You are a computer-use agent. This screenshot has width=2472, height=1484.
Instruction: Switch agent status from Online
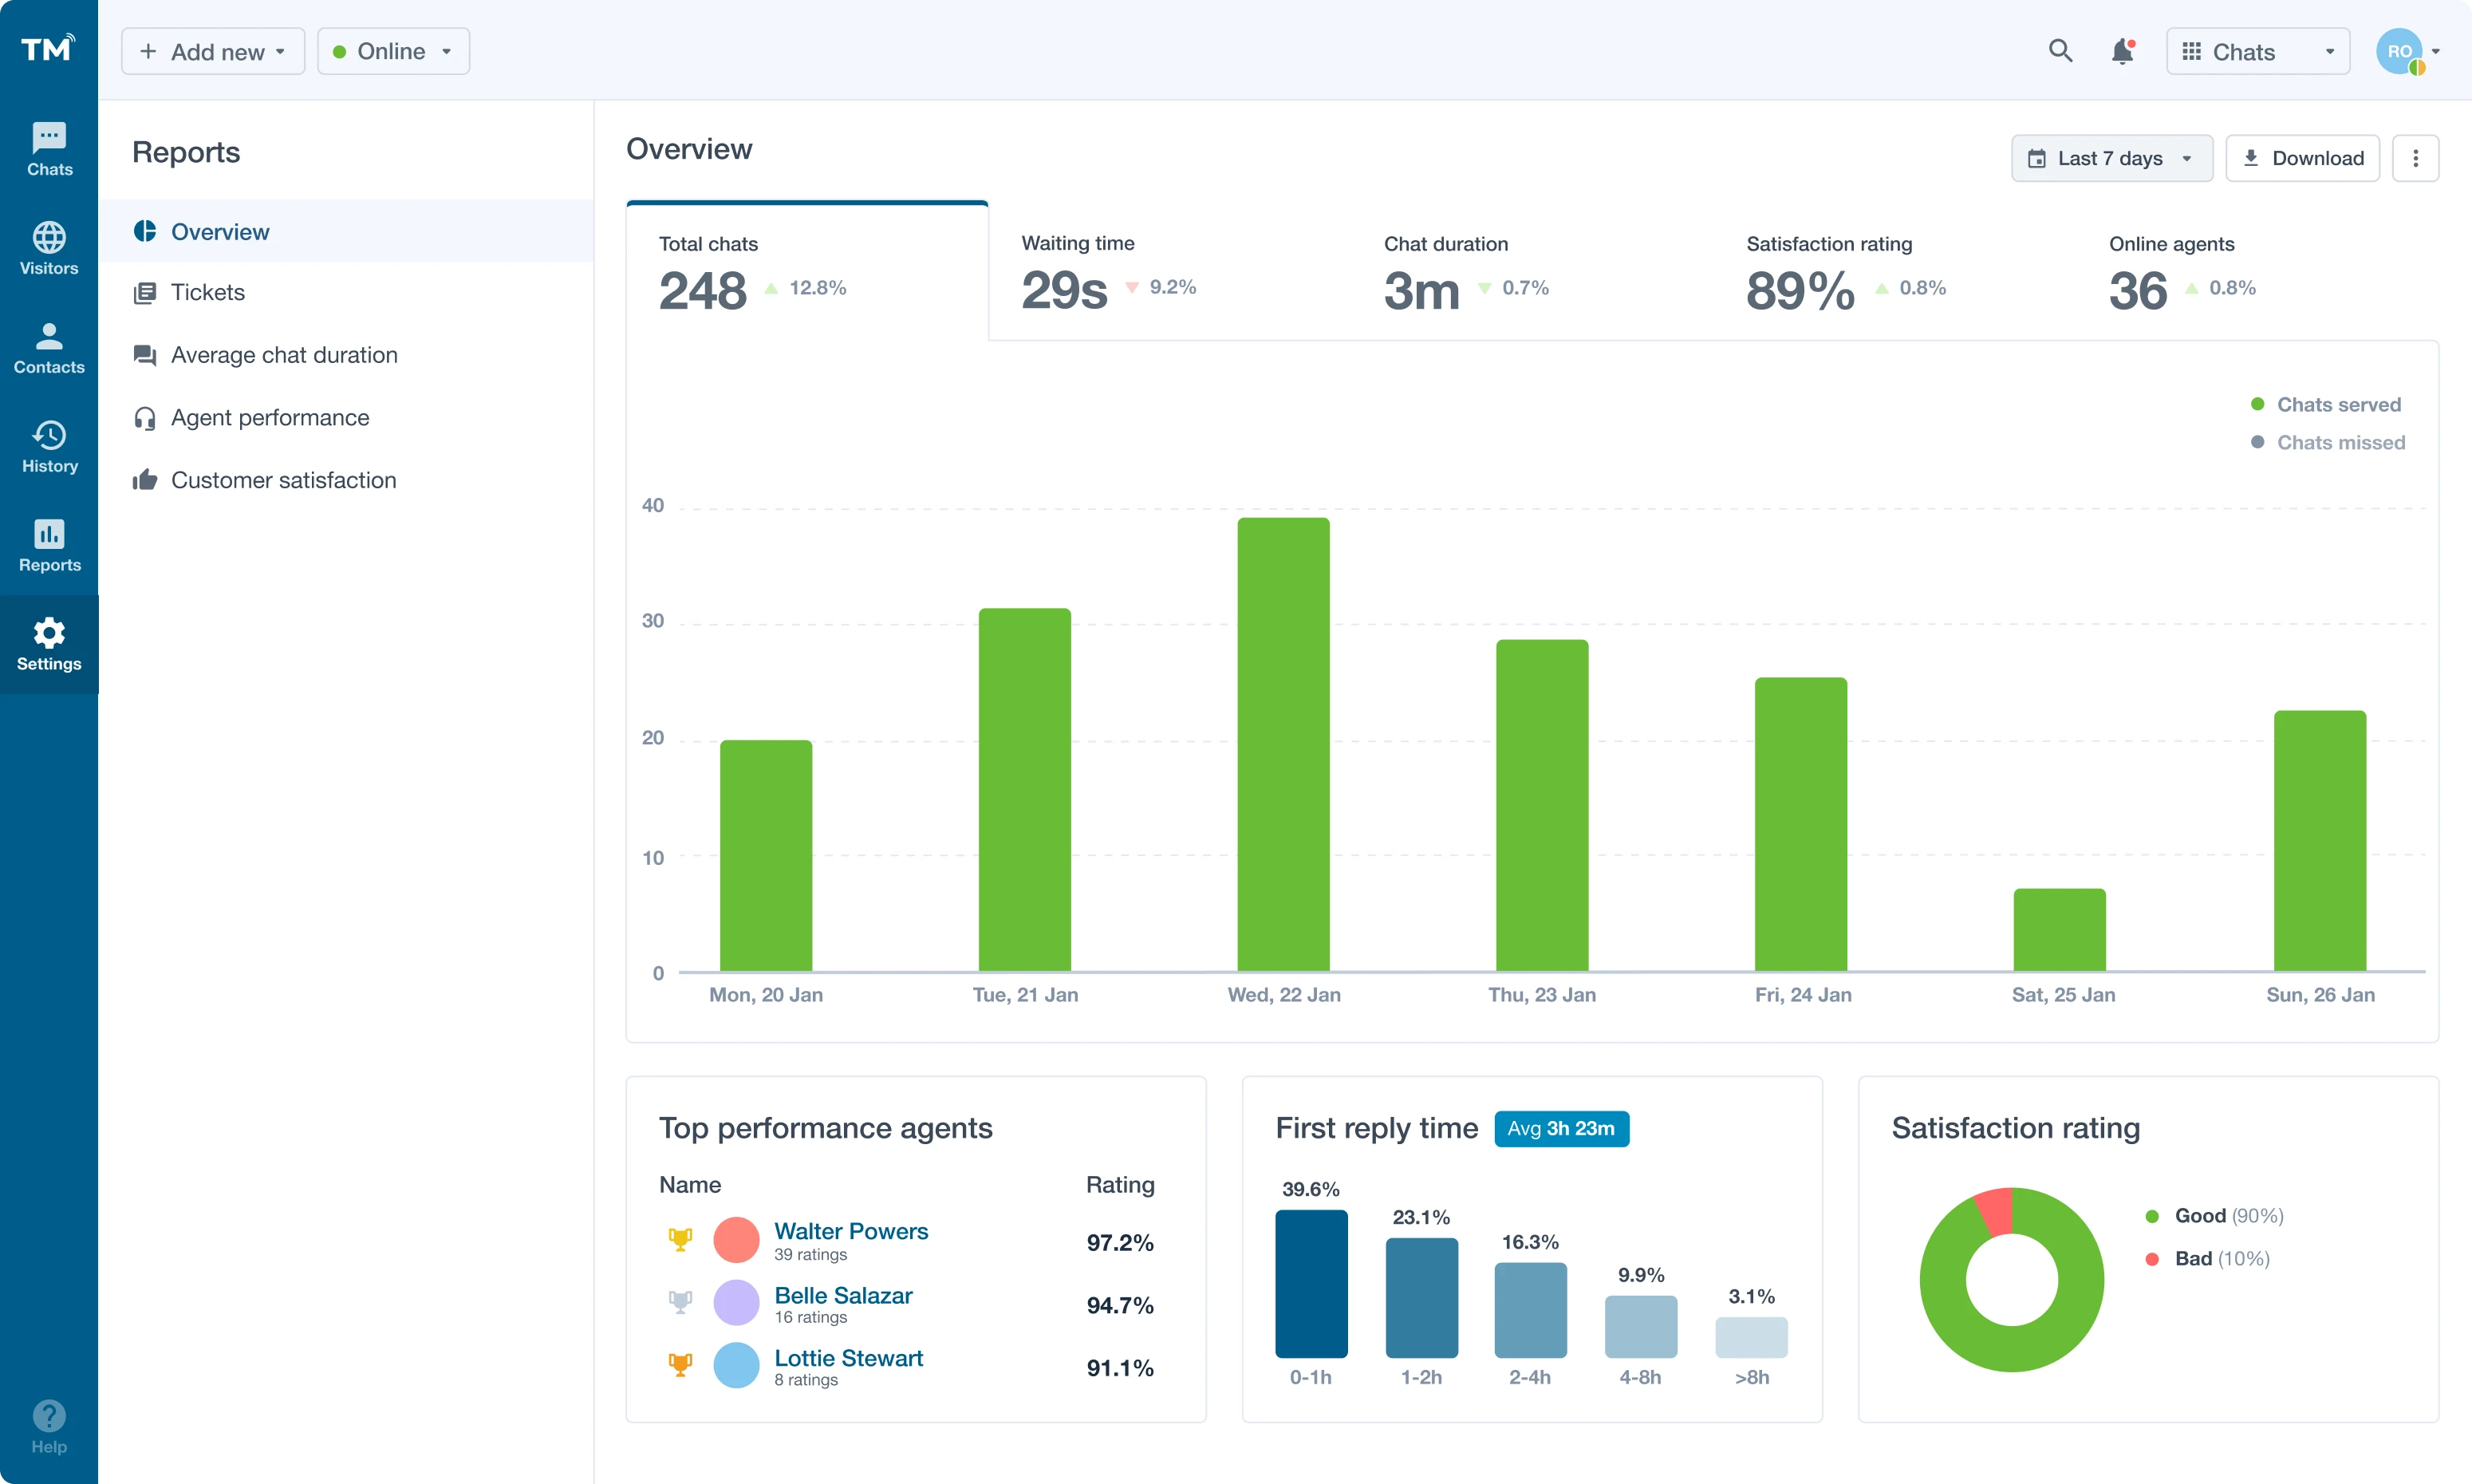pyautogui.click(x=392, y=51)
